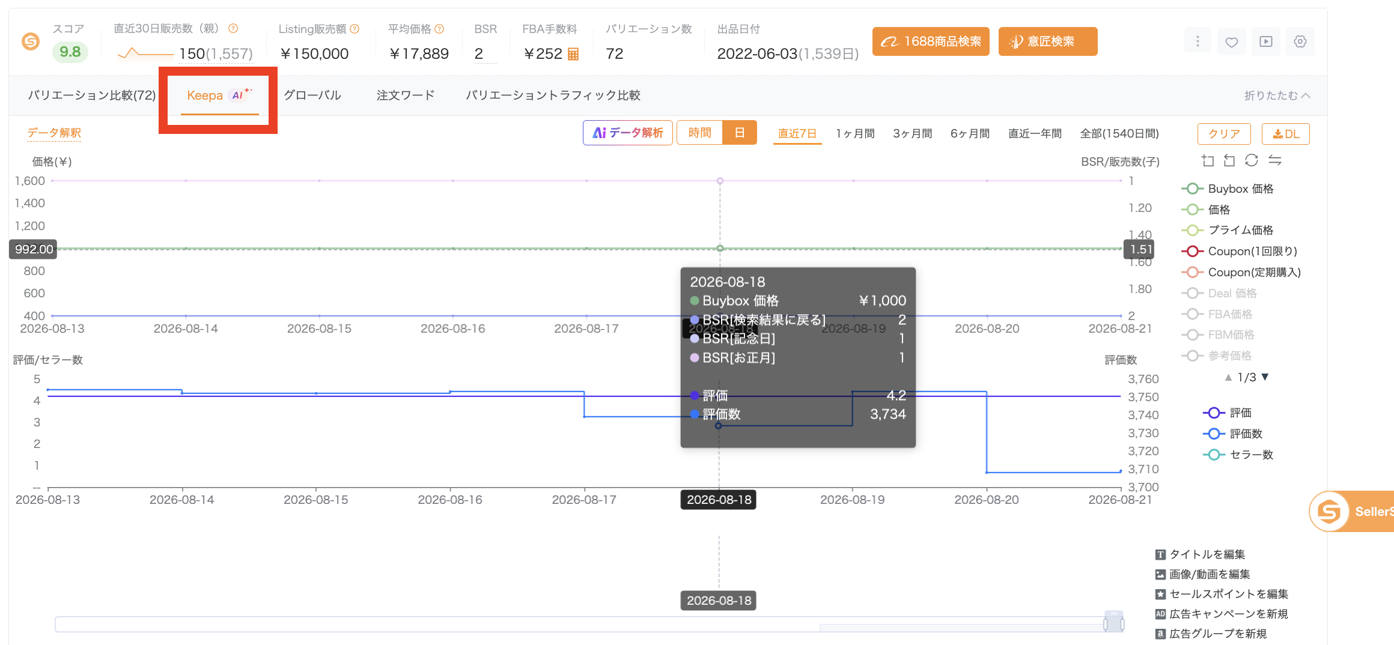Collapse the panel with 折りたたむ
The height and width of the screenshot is (645, 1394).
1277,95
